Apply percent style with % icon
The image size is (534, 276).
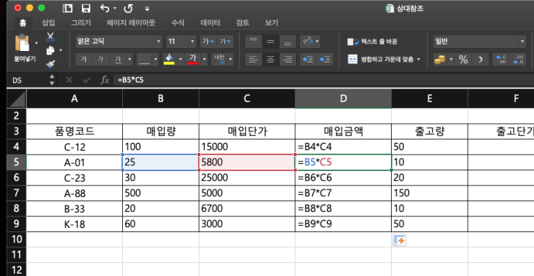pos(463,60)
